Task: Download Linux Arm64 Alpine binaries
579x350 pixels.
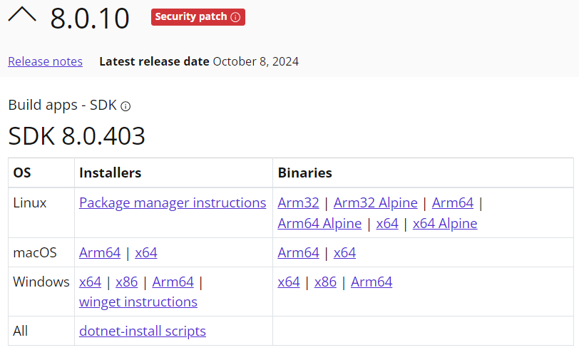Action: [x=319, y=224]
